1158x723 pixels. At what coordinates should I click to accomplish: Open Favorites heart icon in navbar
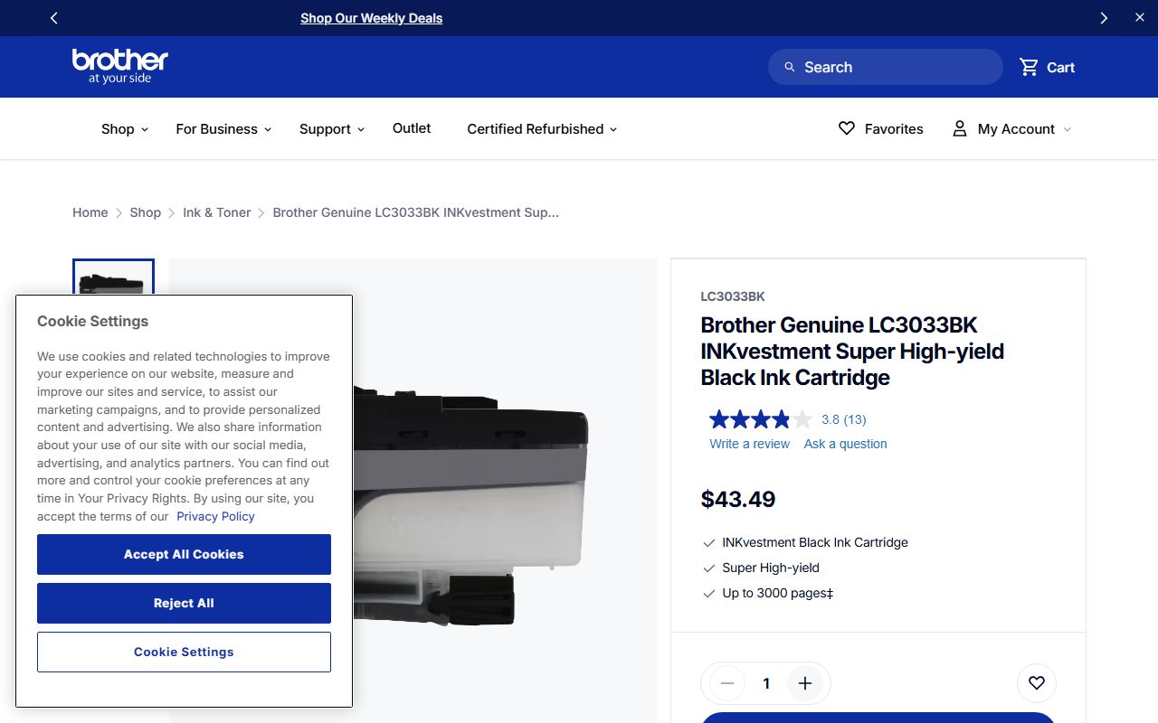(847, 128)
